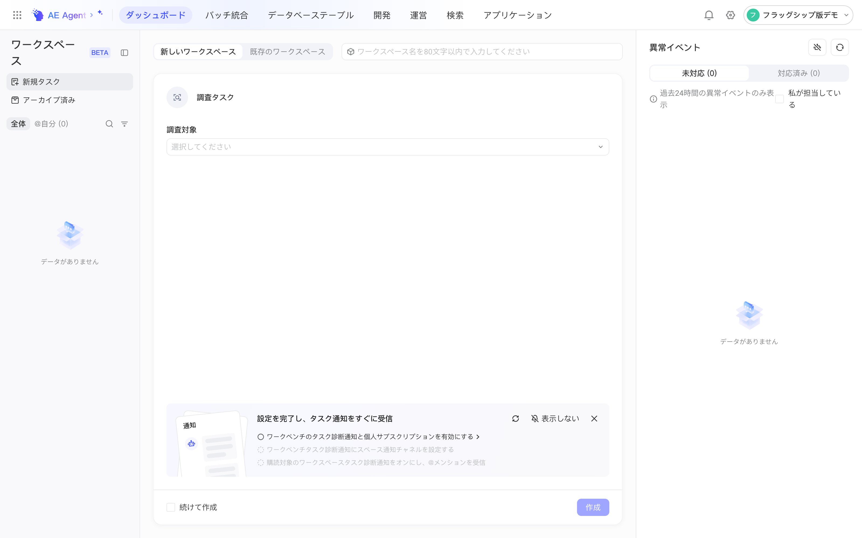Open the 運営 menu

coord(419,15)
